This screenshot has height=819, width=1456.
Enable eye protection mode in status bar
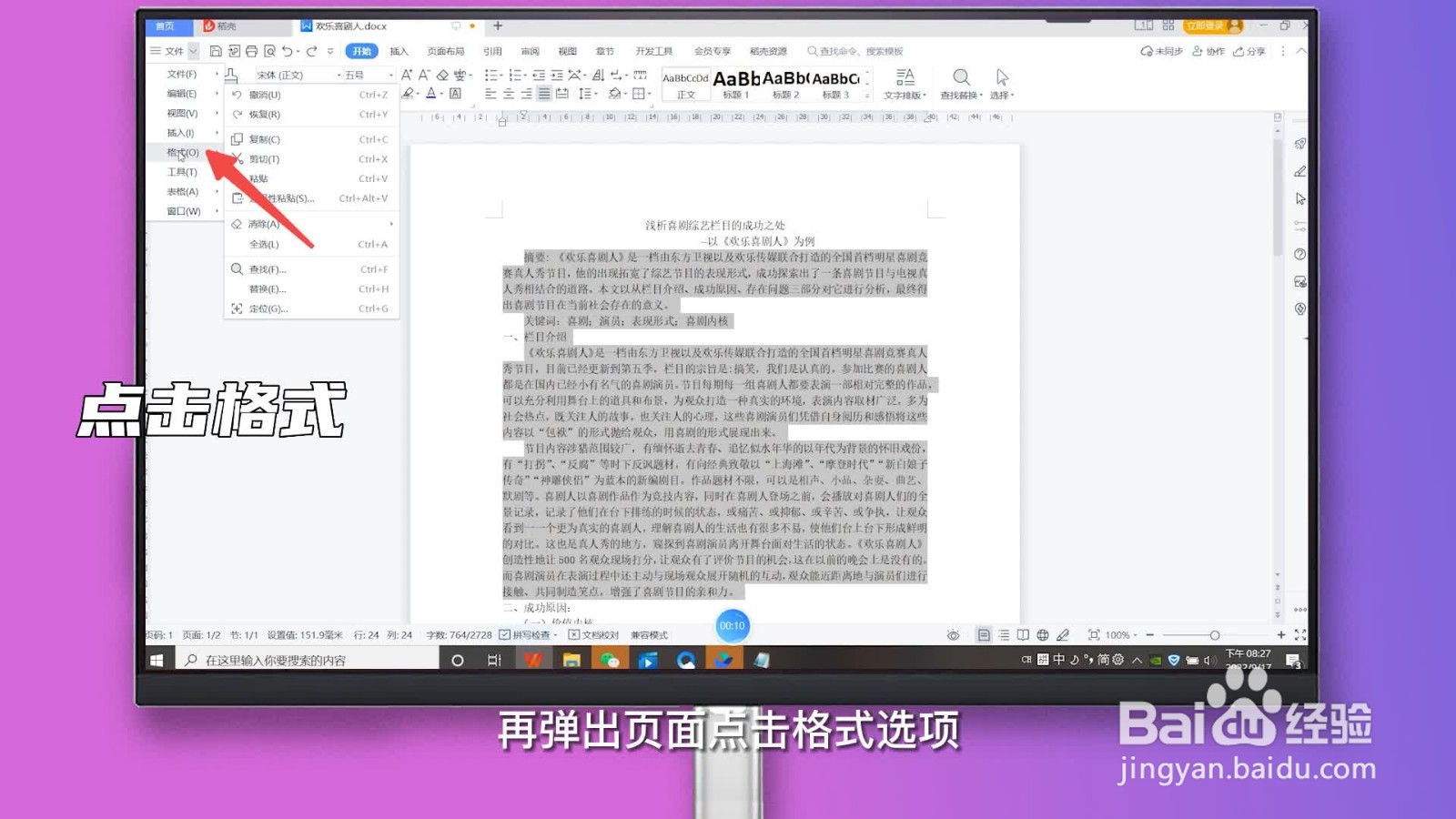(x=954, y=634)
